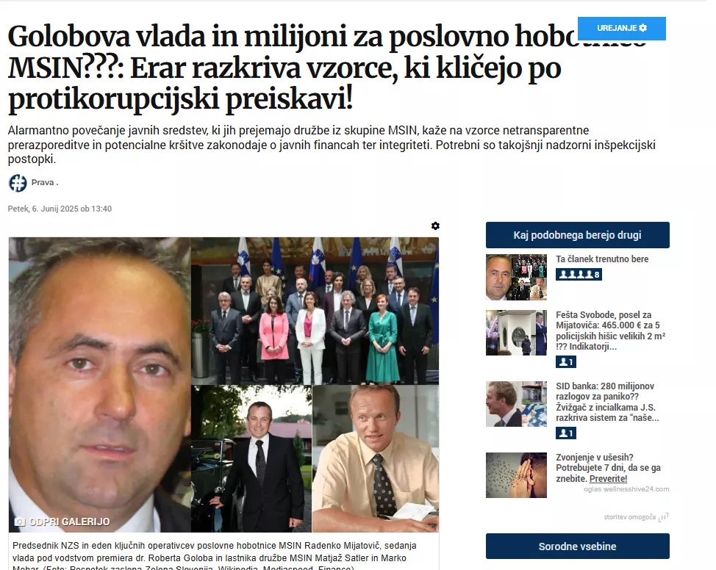The width and height of the screenshot is (716, 570).
Task: Click the UREJANJE settings button
Action: (x=621, y=29)
